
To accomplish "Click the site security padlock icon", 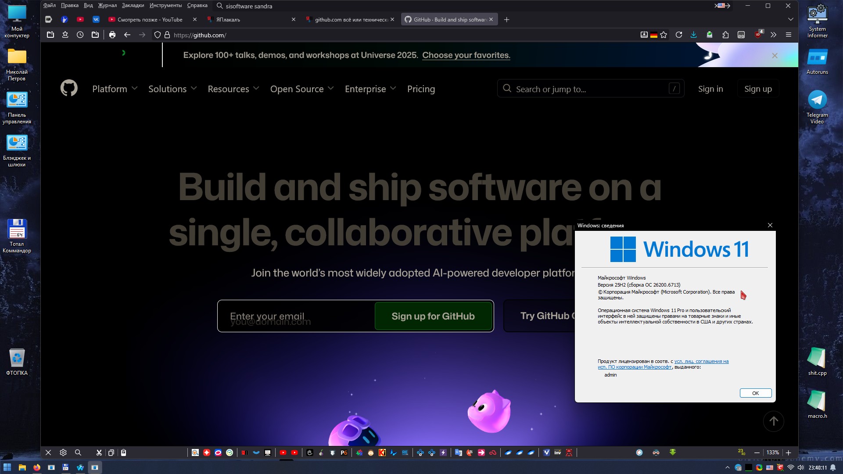I will pyautogui.click(x=167, y=35).
